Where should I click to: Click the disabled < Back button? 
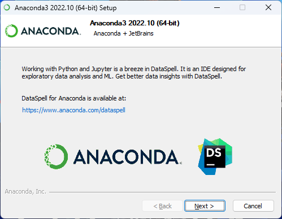tap(162, 206)
